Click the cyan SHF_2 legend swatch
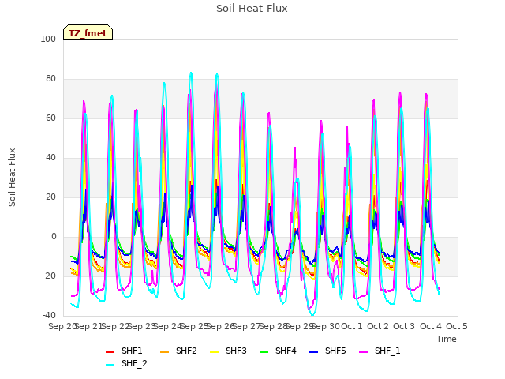This screenshot has height=379, width=505. click(110, 365)
